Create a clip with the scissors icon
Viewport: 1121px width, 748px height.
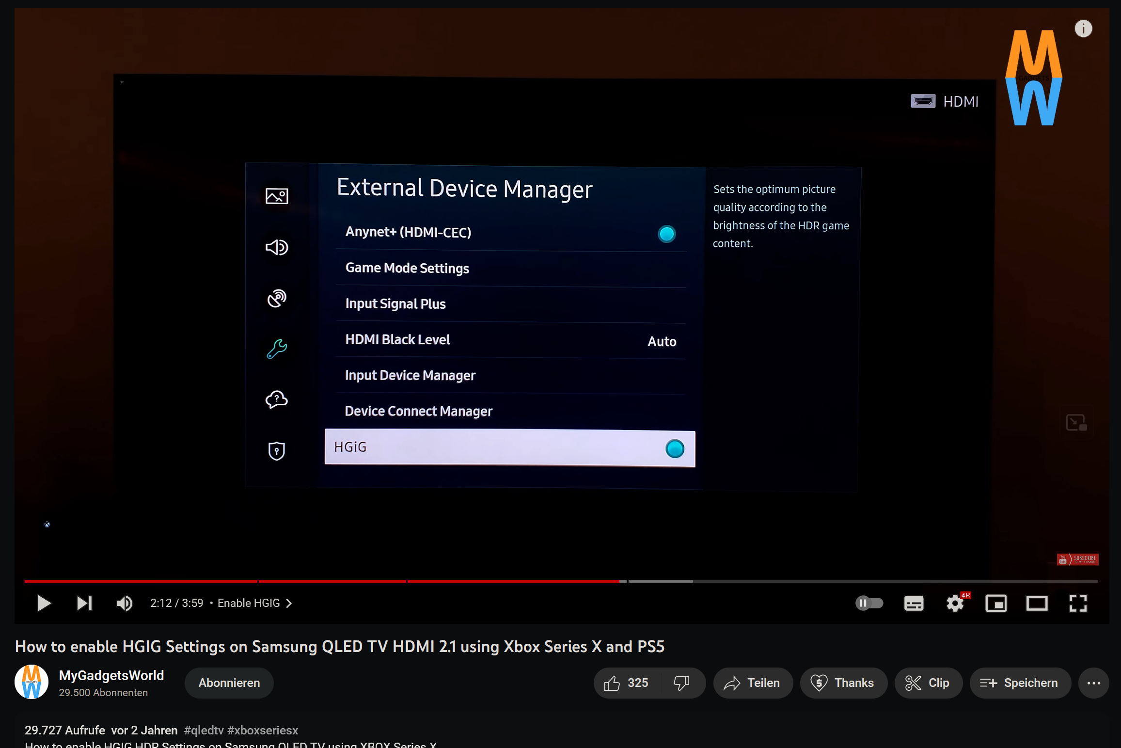pos(928,683)
